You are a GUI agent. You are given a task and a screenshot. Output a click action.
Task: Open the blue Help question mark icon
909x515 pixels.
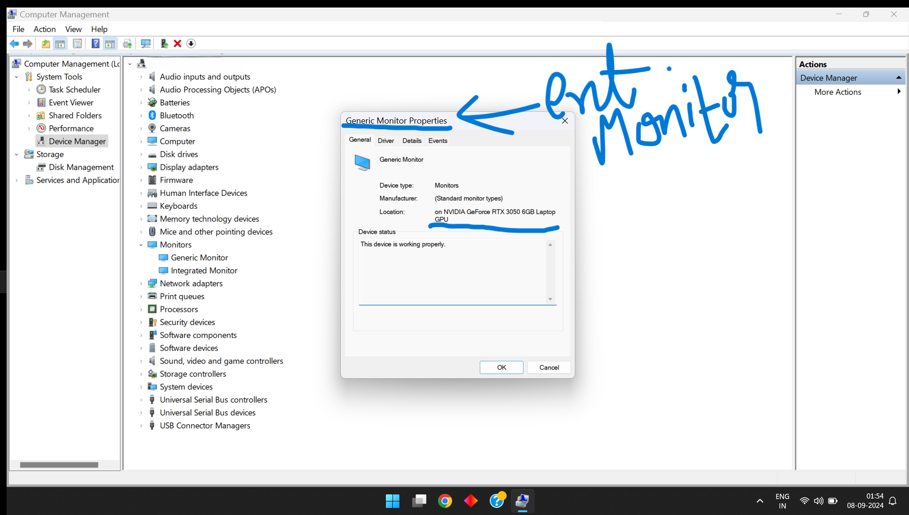pos(95,44)
